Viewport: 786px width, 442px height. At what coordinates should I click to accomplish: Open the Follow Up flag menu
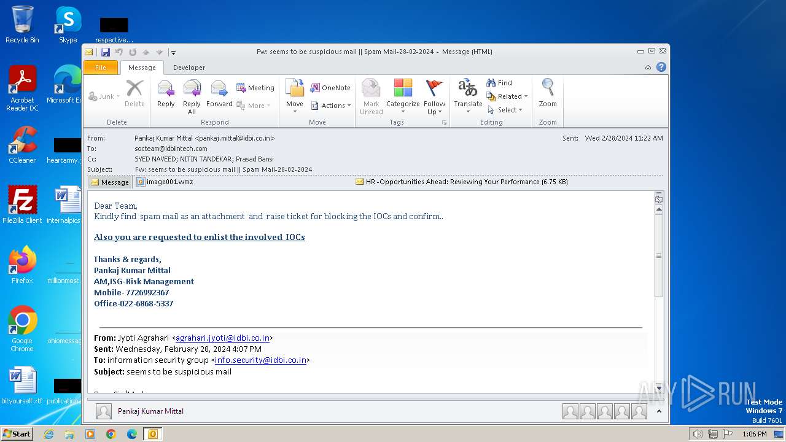(x=434, y=96)
